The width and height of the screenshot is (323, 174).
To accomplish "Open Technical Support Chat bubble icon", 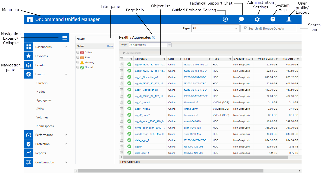I will pyautogui.click(x=241, y=19).
